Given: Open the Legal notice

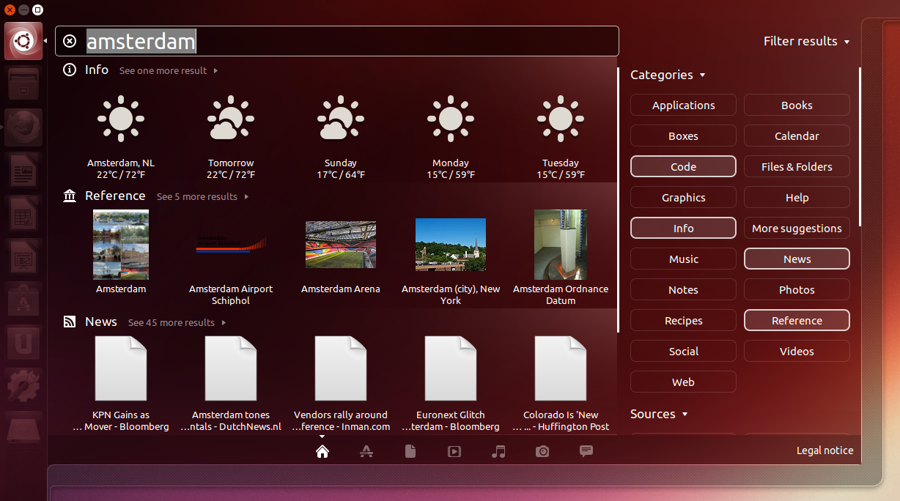Looking at the screenshot, I should (x=825, y=450).
